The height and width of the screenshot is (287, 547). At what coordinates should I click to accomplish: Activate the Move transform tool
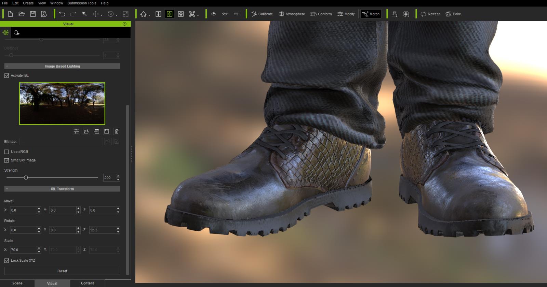pos(96,14)
